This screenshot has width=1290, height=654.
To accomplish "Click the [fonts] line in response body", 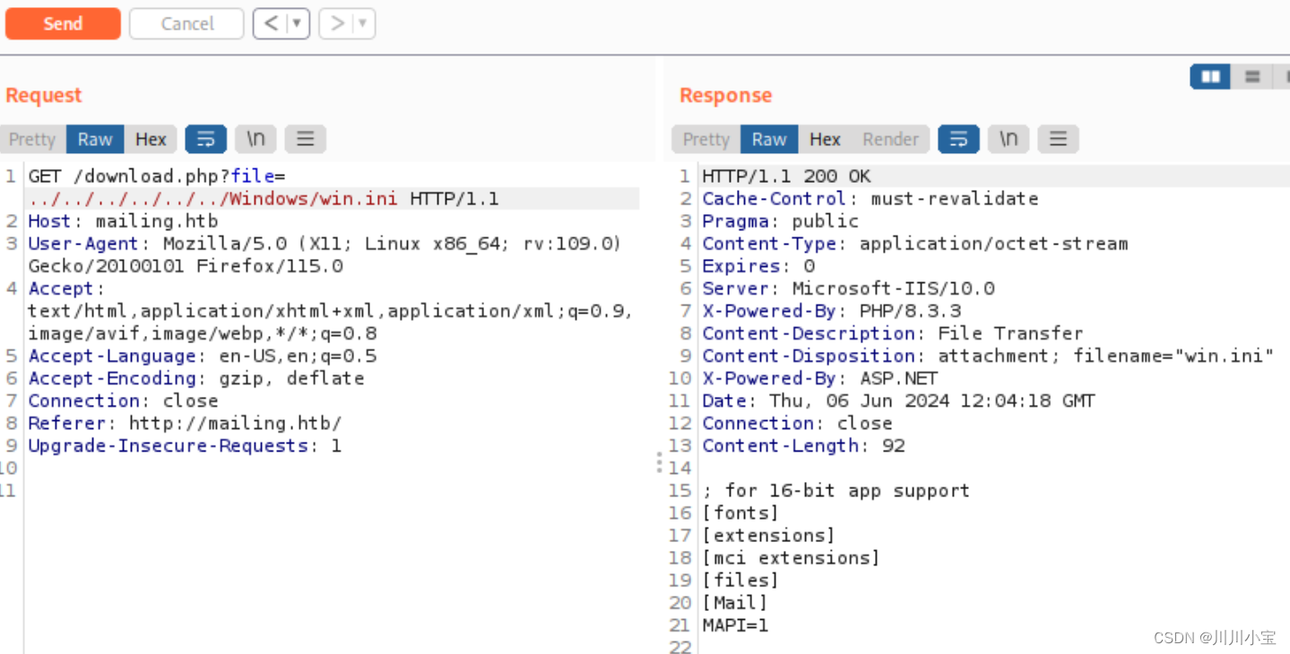I will [740, 512].
